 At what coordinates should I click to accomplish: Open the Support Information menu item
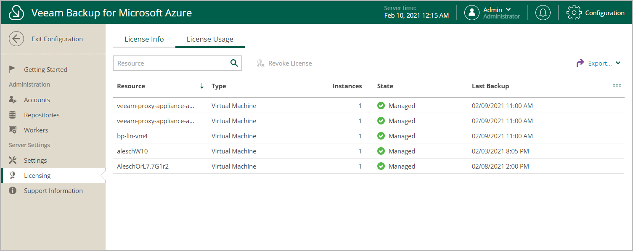point(53,190)
